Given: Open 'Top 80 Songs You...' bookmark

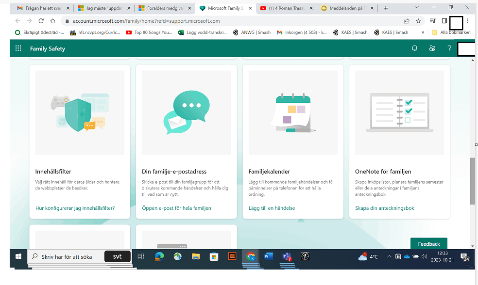Looking at the screenshot, I should tap(149, 32).
